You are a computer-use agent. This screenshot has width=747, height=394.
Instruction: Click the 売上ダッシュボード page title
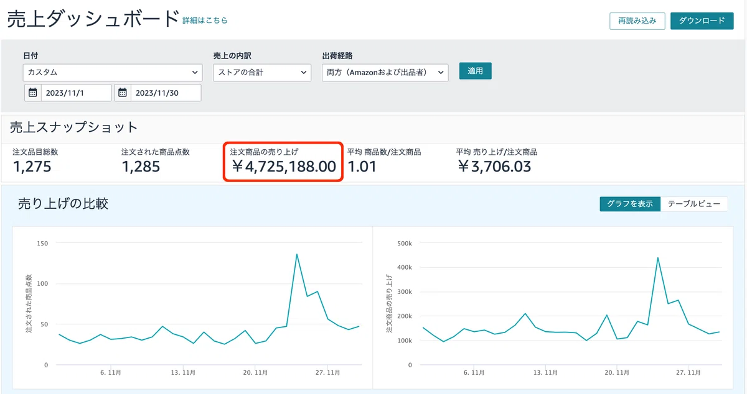(x=93, y=19)
